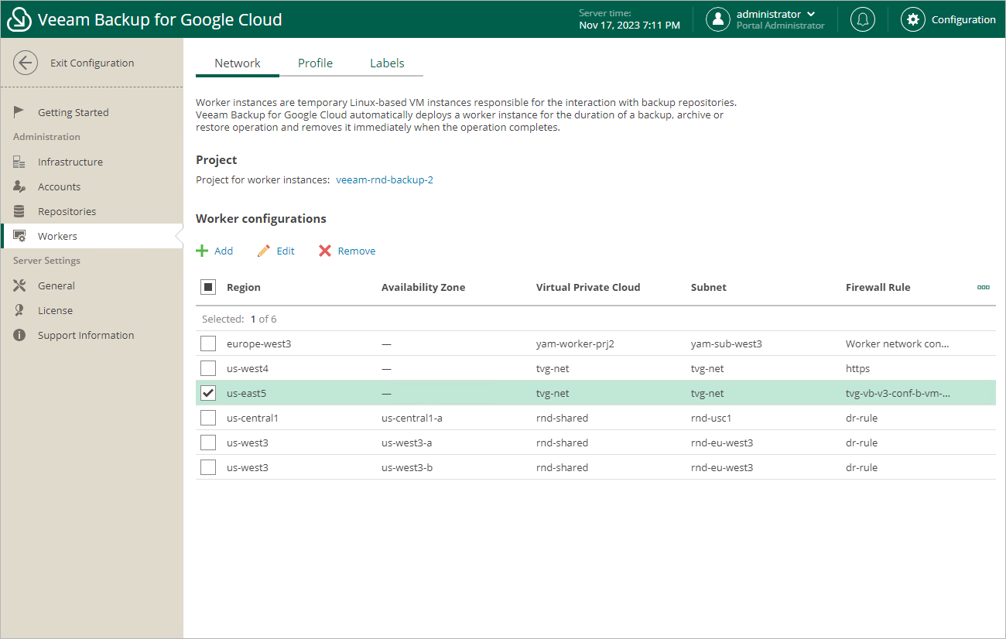
Task: Click the Repositories database icon
Action: pyautogui.click(x=19, y=211)
